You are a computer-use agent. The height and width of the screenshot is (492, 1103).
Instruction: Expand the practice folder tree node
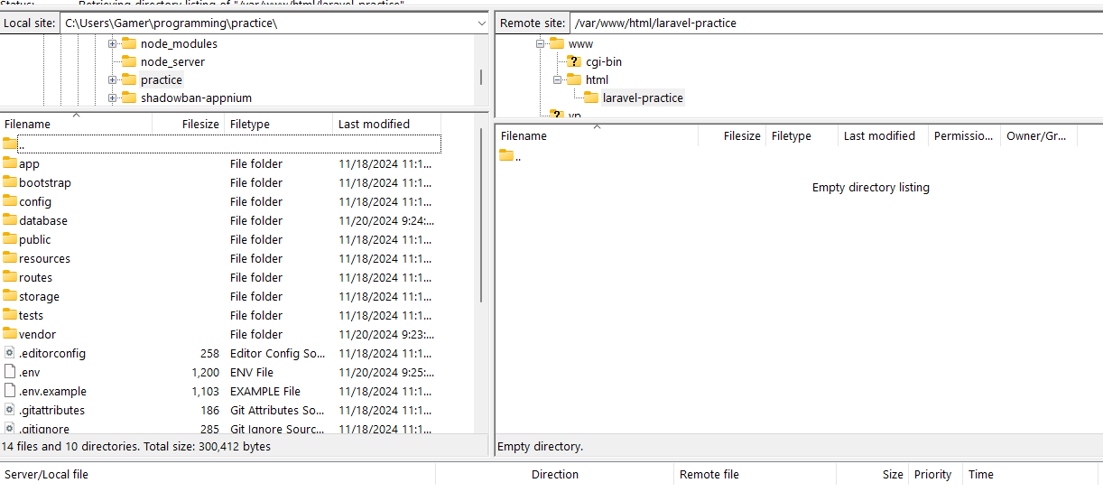[113, 79]
